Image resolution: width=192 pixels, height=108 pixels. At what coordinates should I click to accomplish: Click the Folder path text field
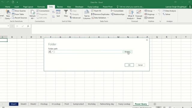[x=88, y=52]
